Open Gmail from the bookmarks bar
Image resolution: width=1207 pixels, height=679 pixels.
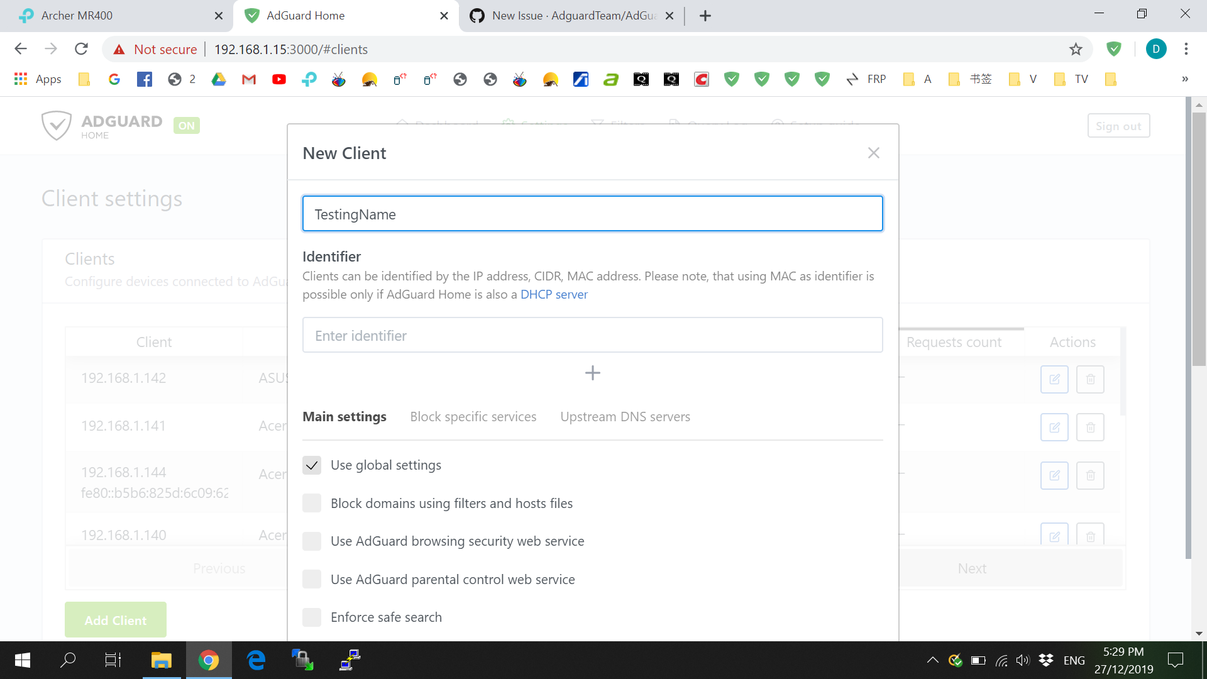[x=248, y=79]
